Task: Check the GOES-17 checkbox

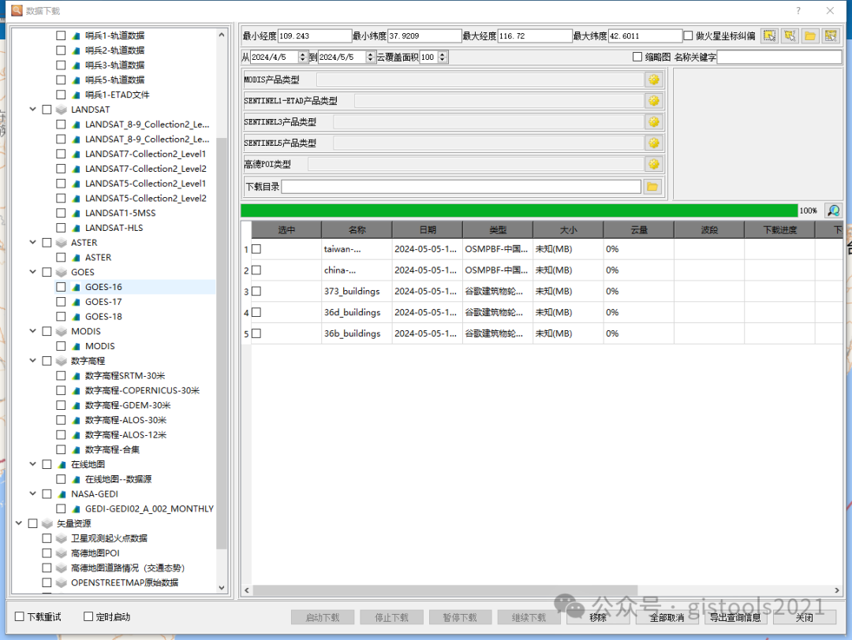Action: tap(61, 302)
